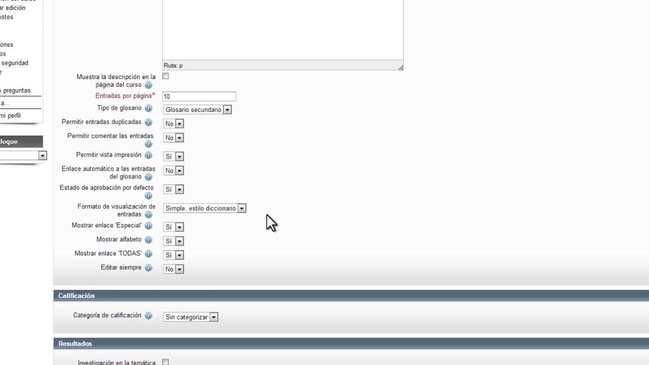Click the Entradas por página input field
Viewport: 649px width, 365px height.
click(199, 96)
